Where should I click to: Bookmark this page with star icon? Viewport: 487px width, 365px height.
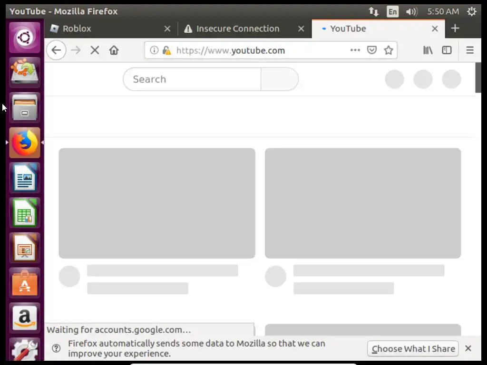pyautogui.click(x=389, y=50)
